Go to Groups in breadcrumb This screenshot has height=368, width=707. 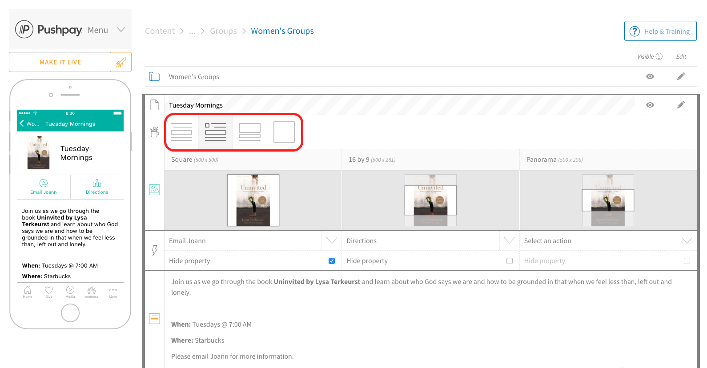223,31
